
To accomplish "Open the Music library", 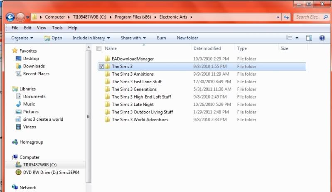I will click(x=29, y=104).
